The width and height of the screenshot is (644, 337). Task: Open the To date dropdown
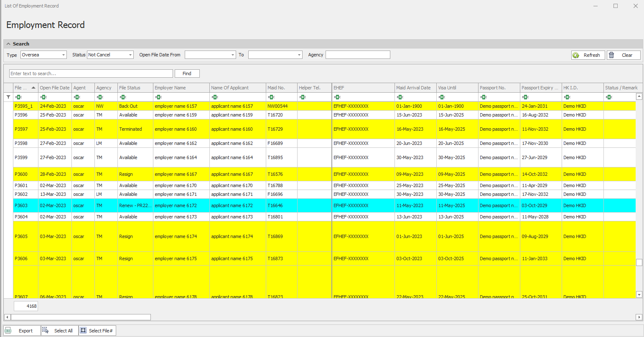(x=299, y=55)
